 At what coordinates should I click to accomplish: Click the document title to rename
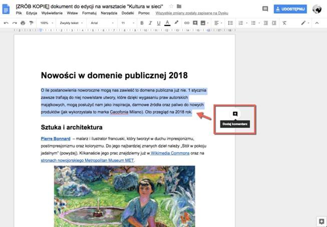pyautogui.click(x=89, y=6)
